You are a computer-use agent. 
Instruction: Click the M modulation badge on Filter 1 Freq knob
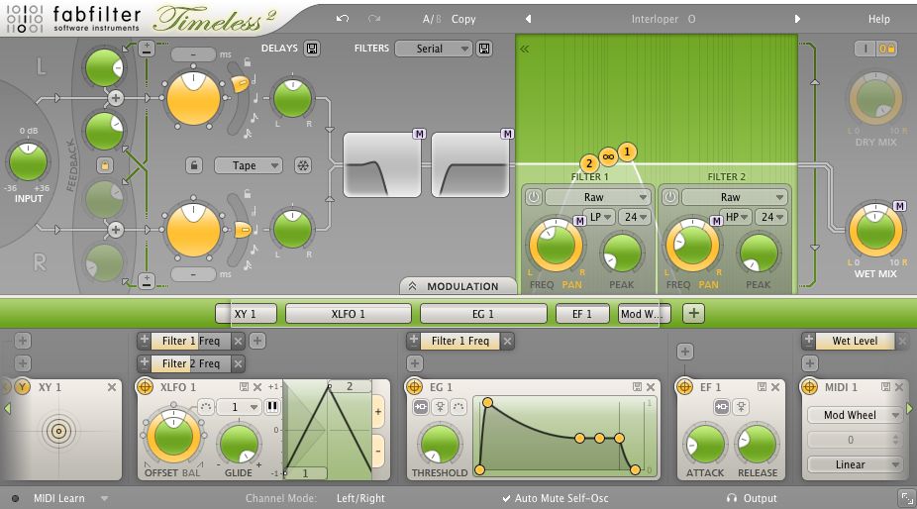point(579,221)
